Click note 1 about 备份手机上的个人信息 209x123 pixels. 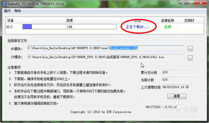coord(59,73)
